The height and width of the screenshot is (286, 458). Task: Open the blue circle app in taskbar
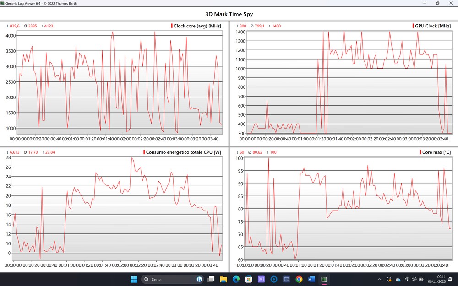(274, 279)
